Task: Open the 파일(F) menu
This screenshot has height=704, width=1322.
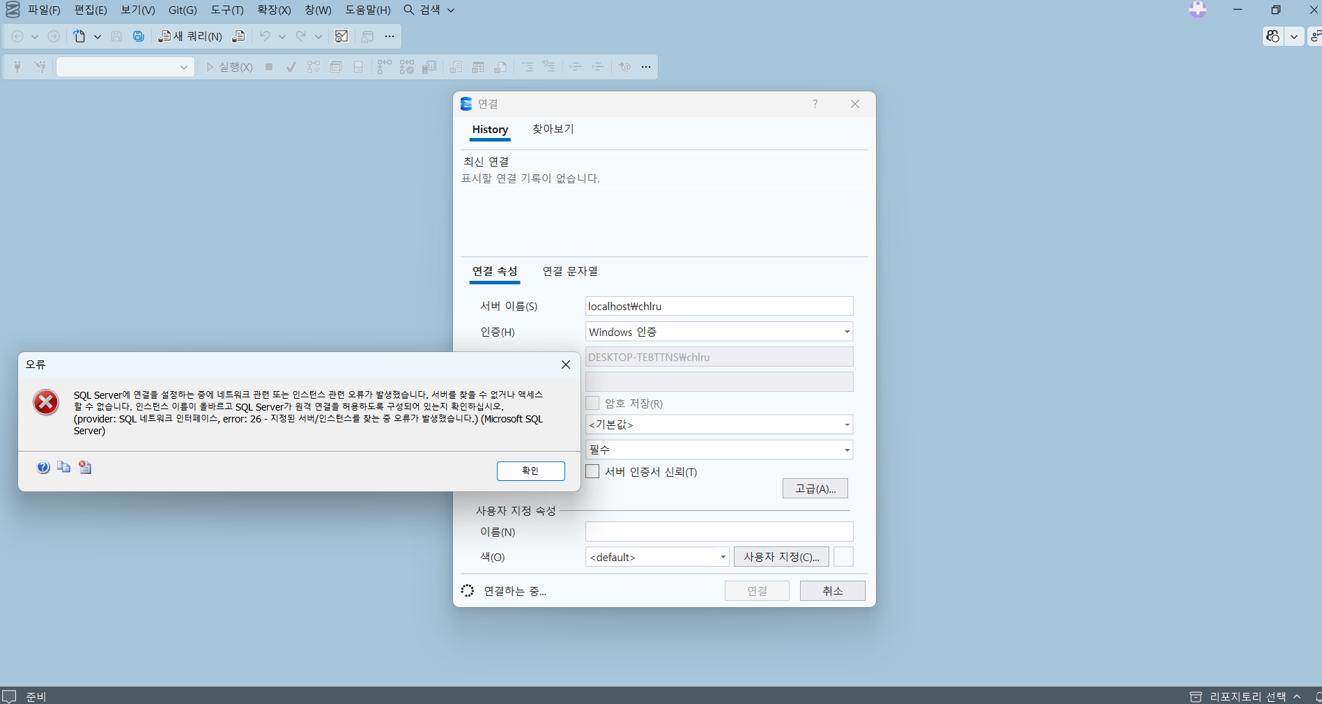Action: 44,10
